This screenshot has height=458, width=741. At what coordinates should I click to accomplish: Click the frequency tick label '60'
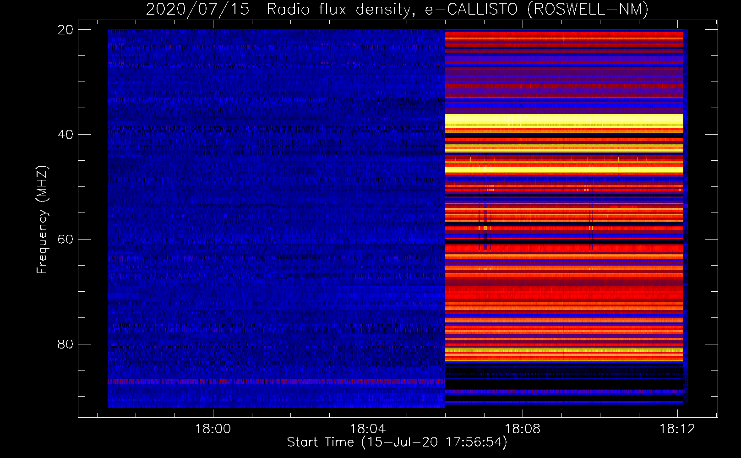[x=65, y=240]
